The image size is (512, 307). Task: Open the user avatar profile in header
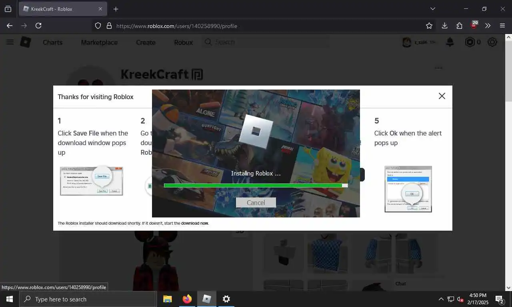click(407, 42)
